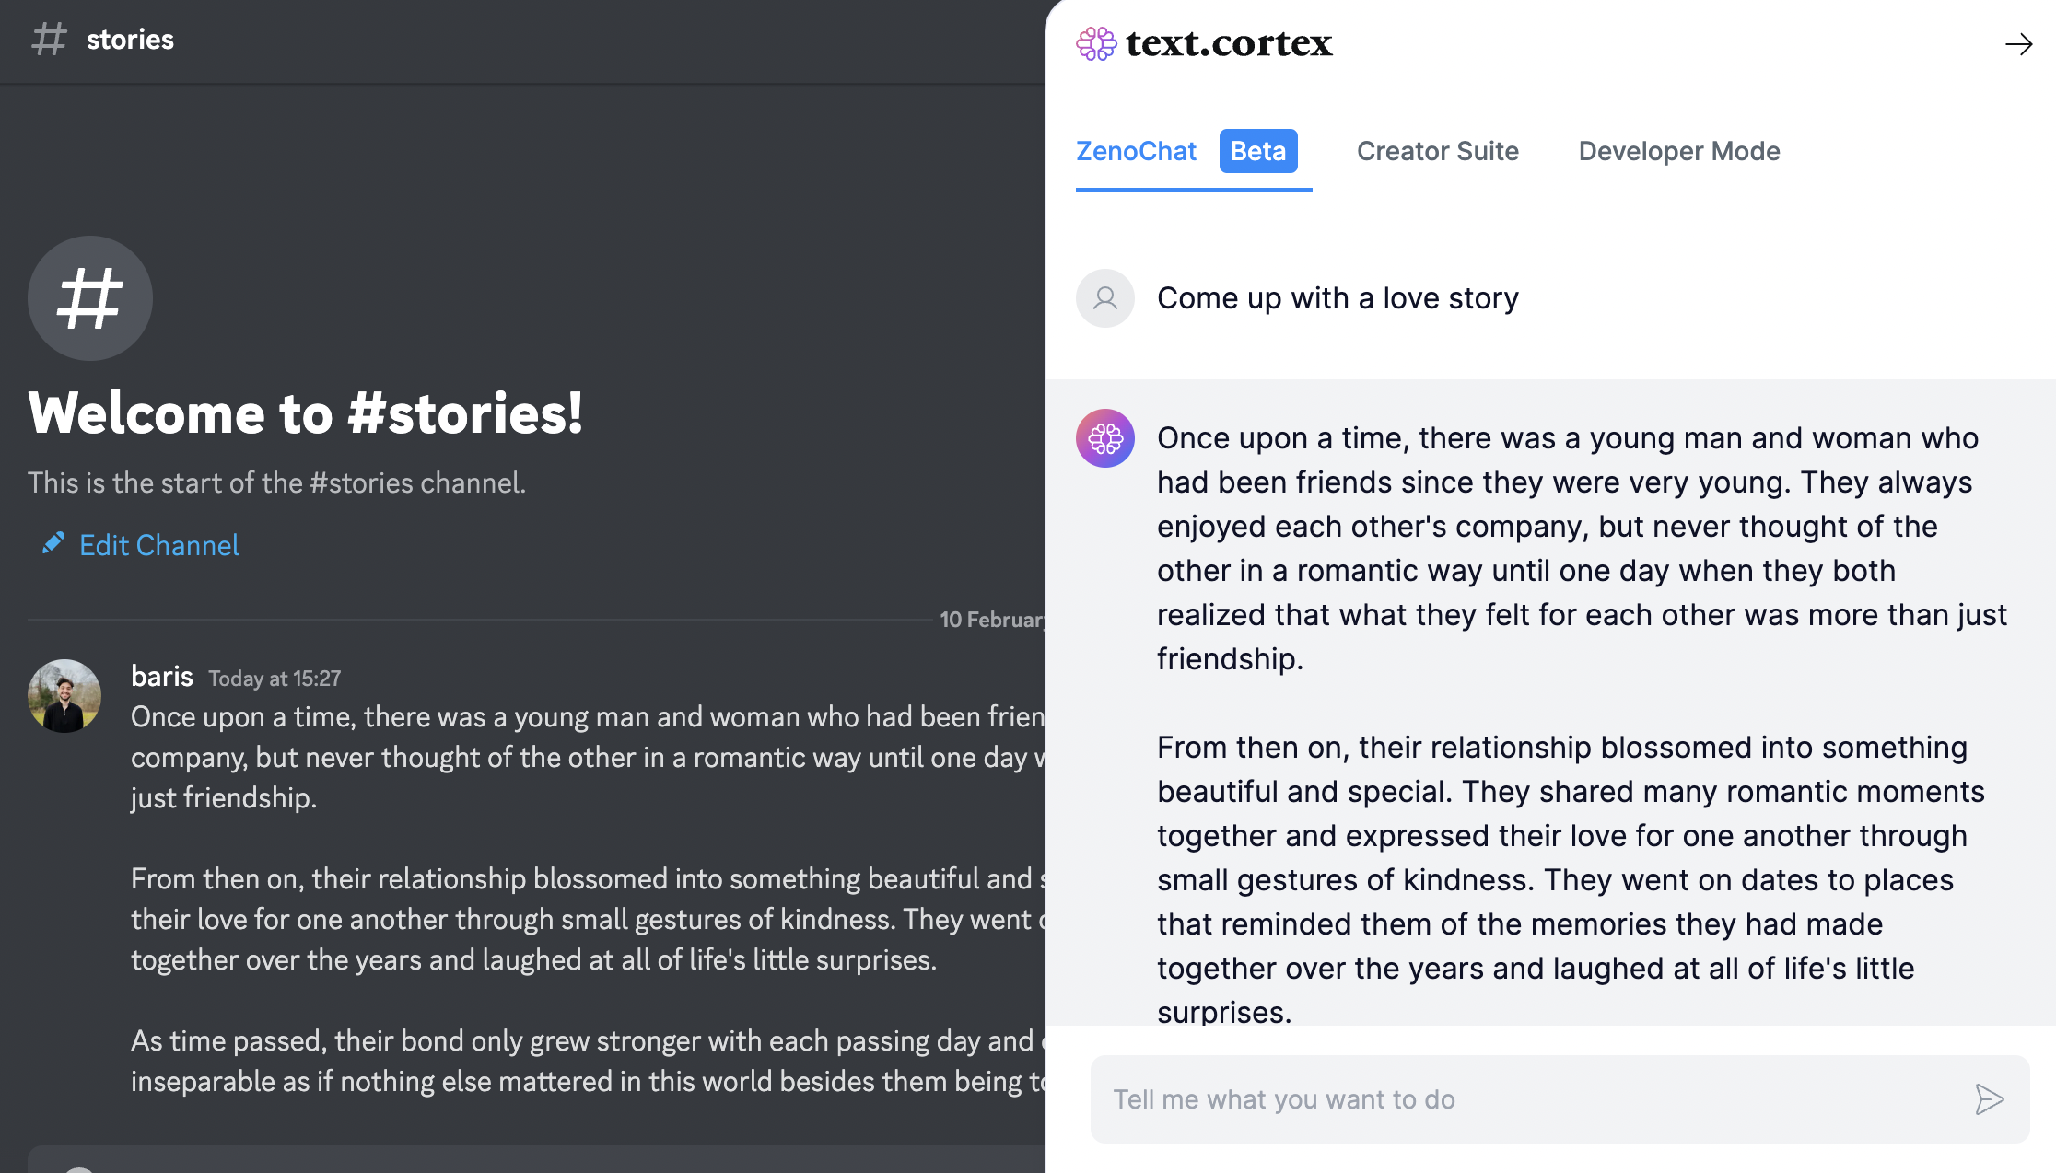This screenshot has height=1173, width=2056.
Task: Click the 'Today at 15:27' message timestamp
Action: (x=275, y=679)
